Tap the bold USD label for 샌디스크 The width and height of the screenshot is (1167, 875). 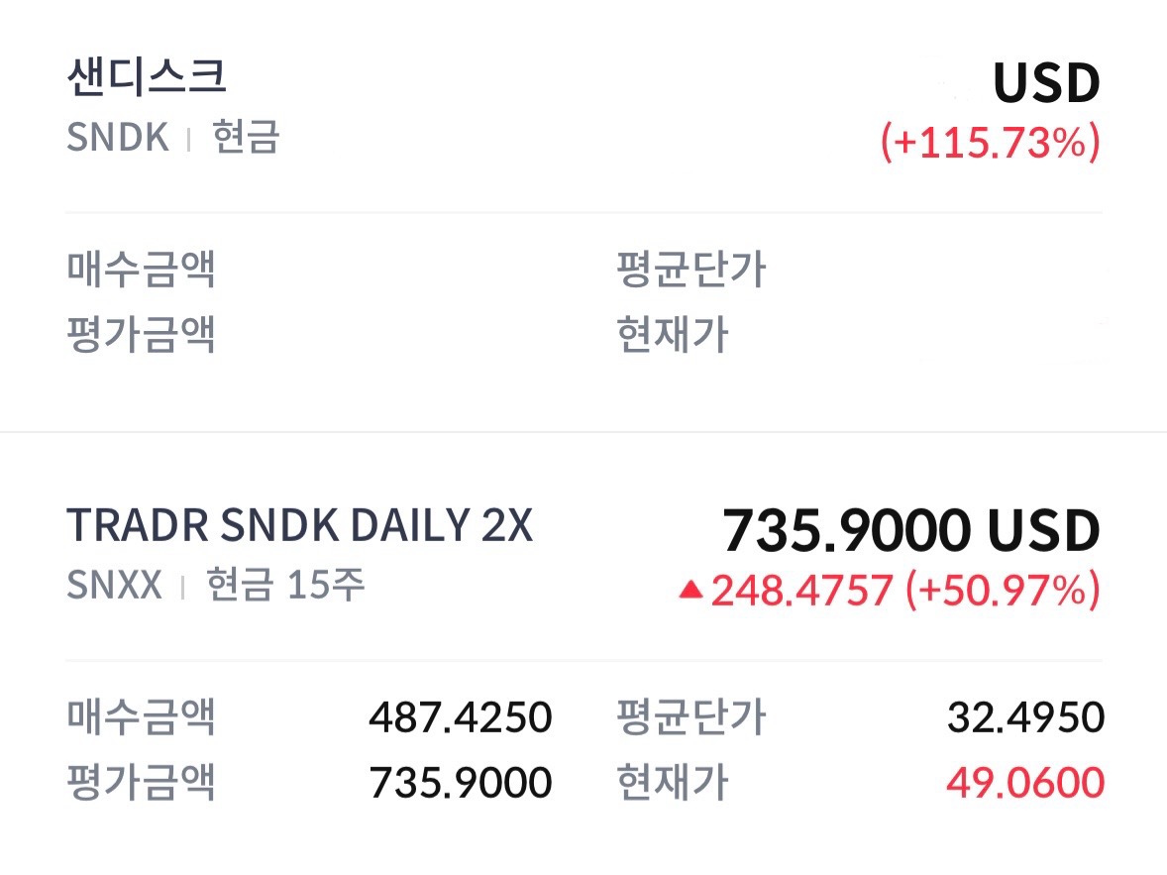click(x=1046, y=83)
